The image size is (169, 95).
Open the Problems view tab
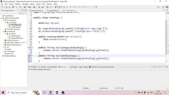point(33,67)
